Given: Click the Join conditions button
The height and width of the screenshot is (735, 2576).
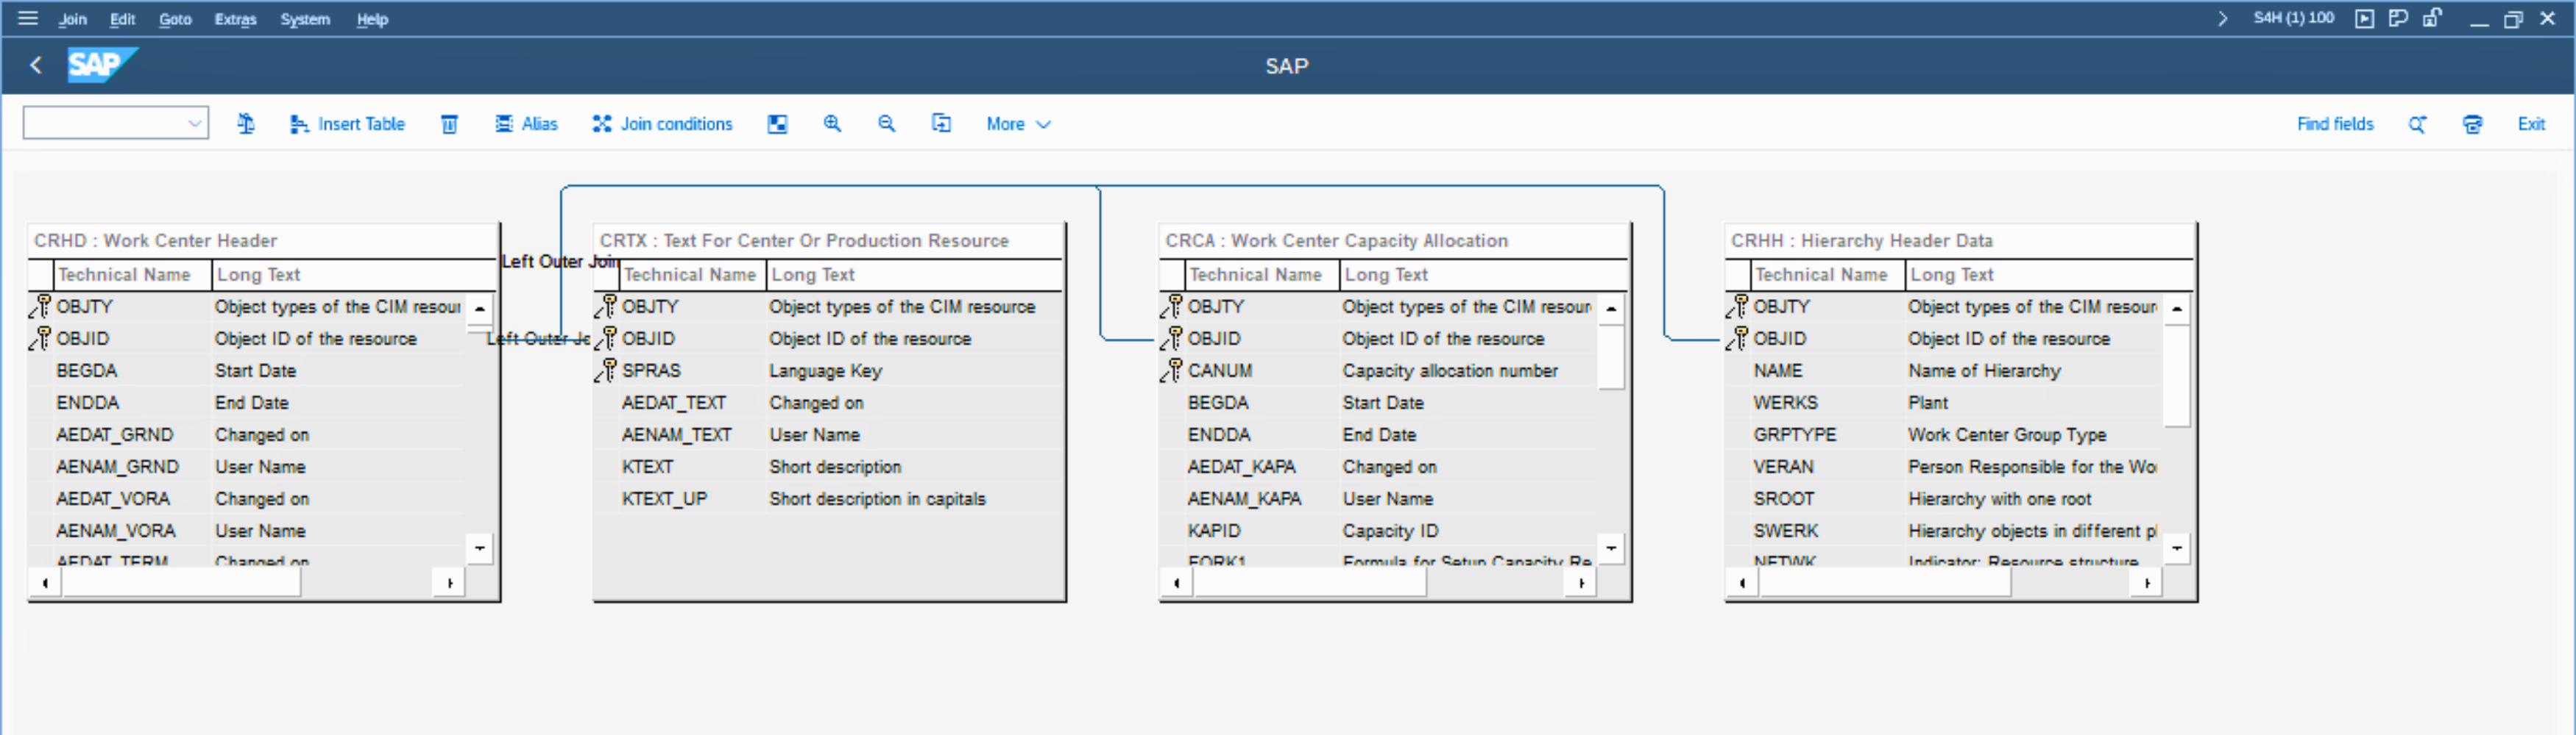Looking at the screenshot, I should click(663, 123).
